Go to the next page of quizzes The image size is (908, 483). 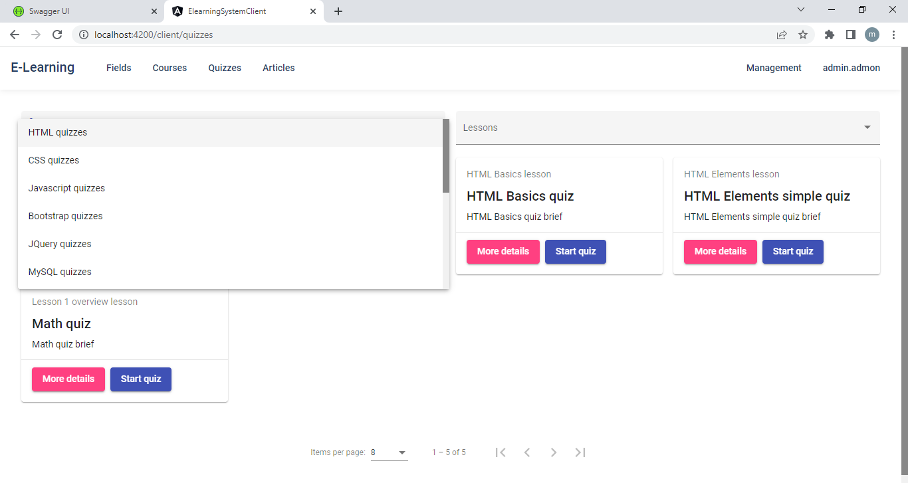coord(554,452)
